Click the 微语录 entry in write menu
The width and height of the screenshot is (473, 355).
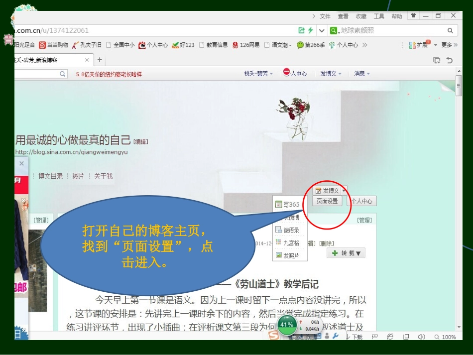point(287,230)
